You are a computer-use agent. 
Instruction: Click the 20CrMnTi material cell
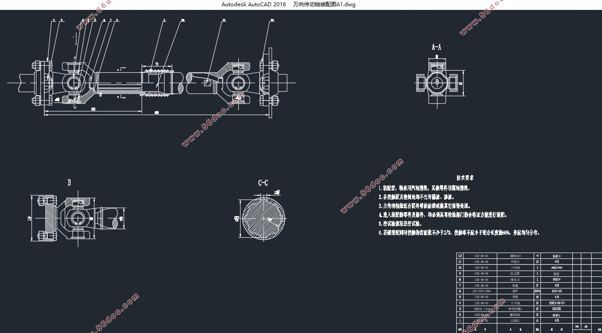click(556, 303)
